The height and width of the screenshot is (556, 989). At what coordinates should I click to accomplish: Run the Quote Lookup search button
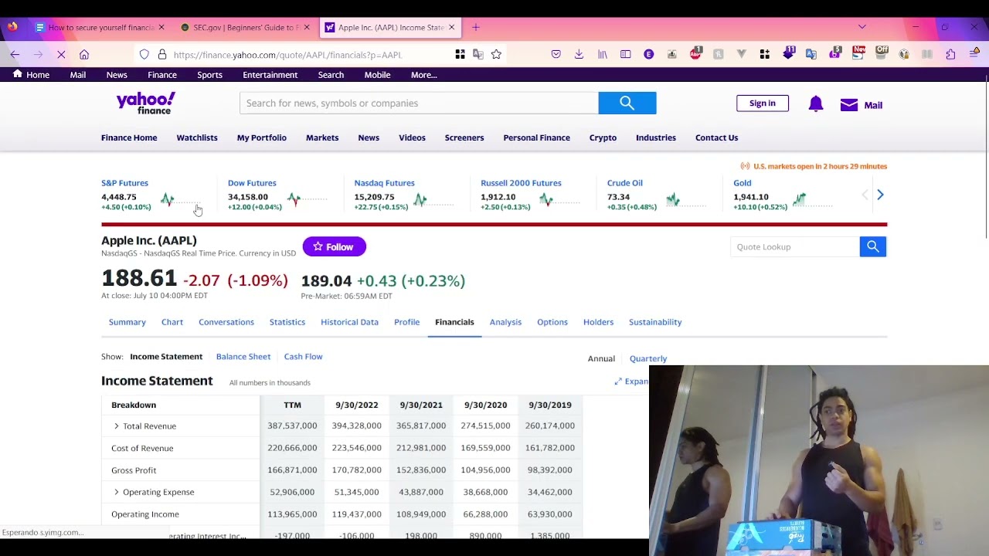873,246
